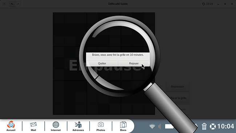Viewport: 236px width, 133px height.
Task: Open the Adresses contacts app
Action: point(78,126)
